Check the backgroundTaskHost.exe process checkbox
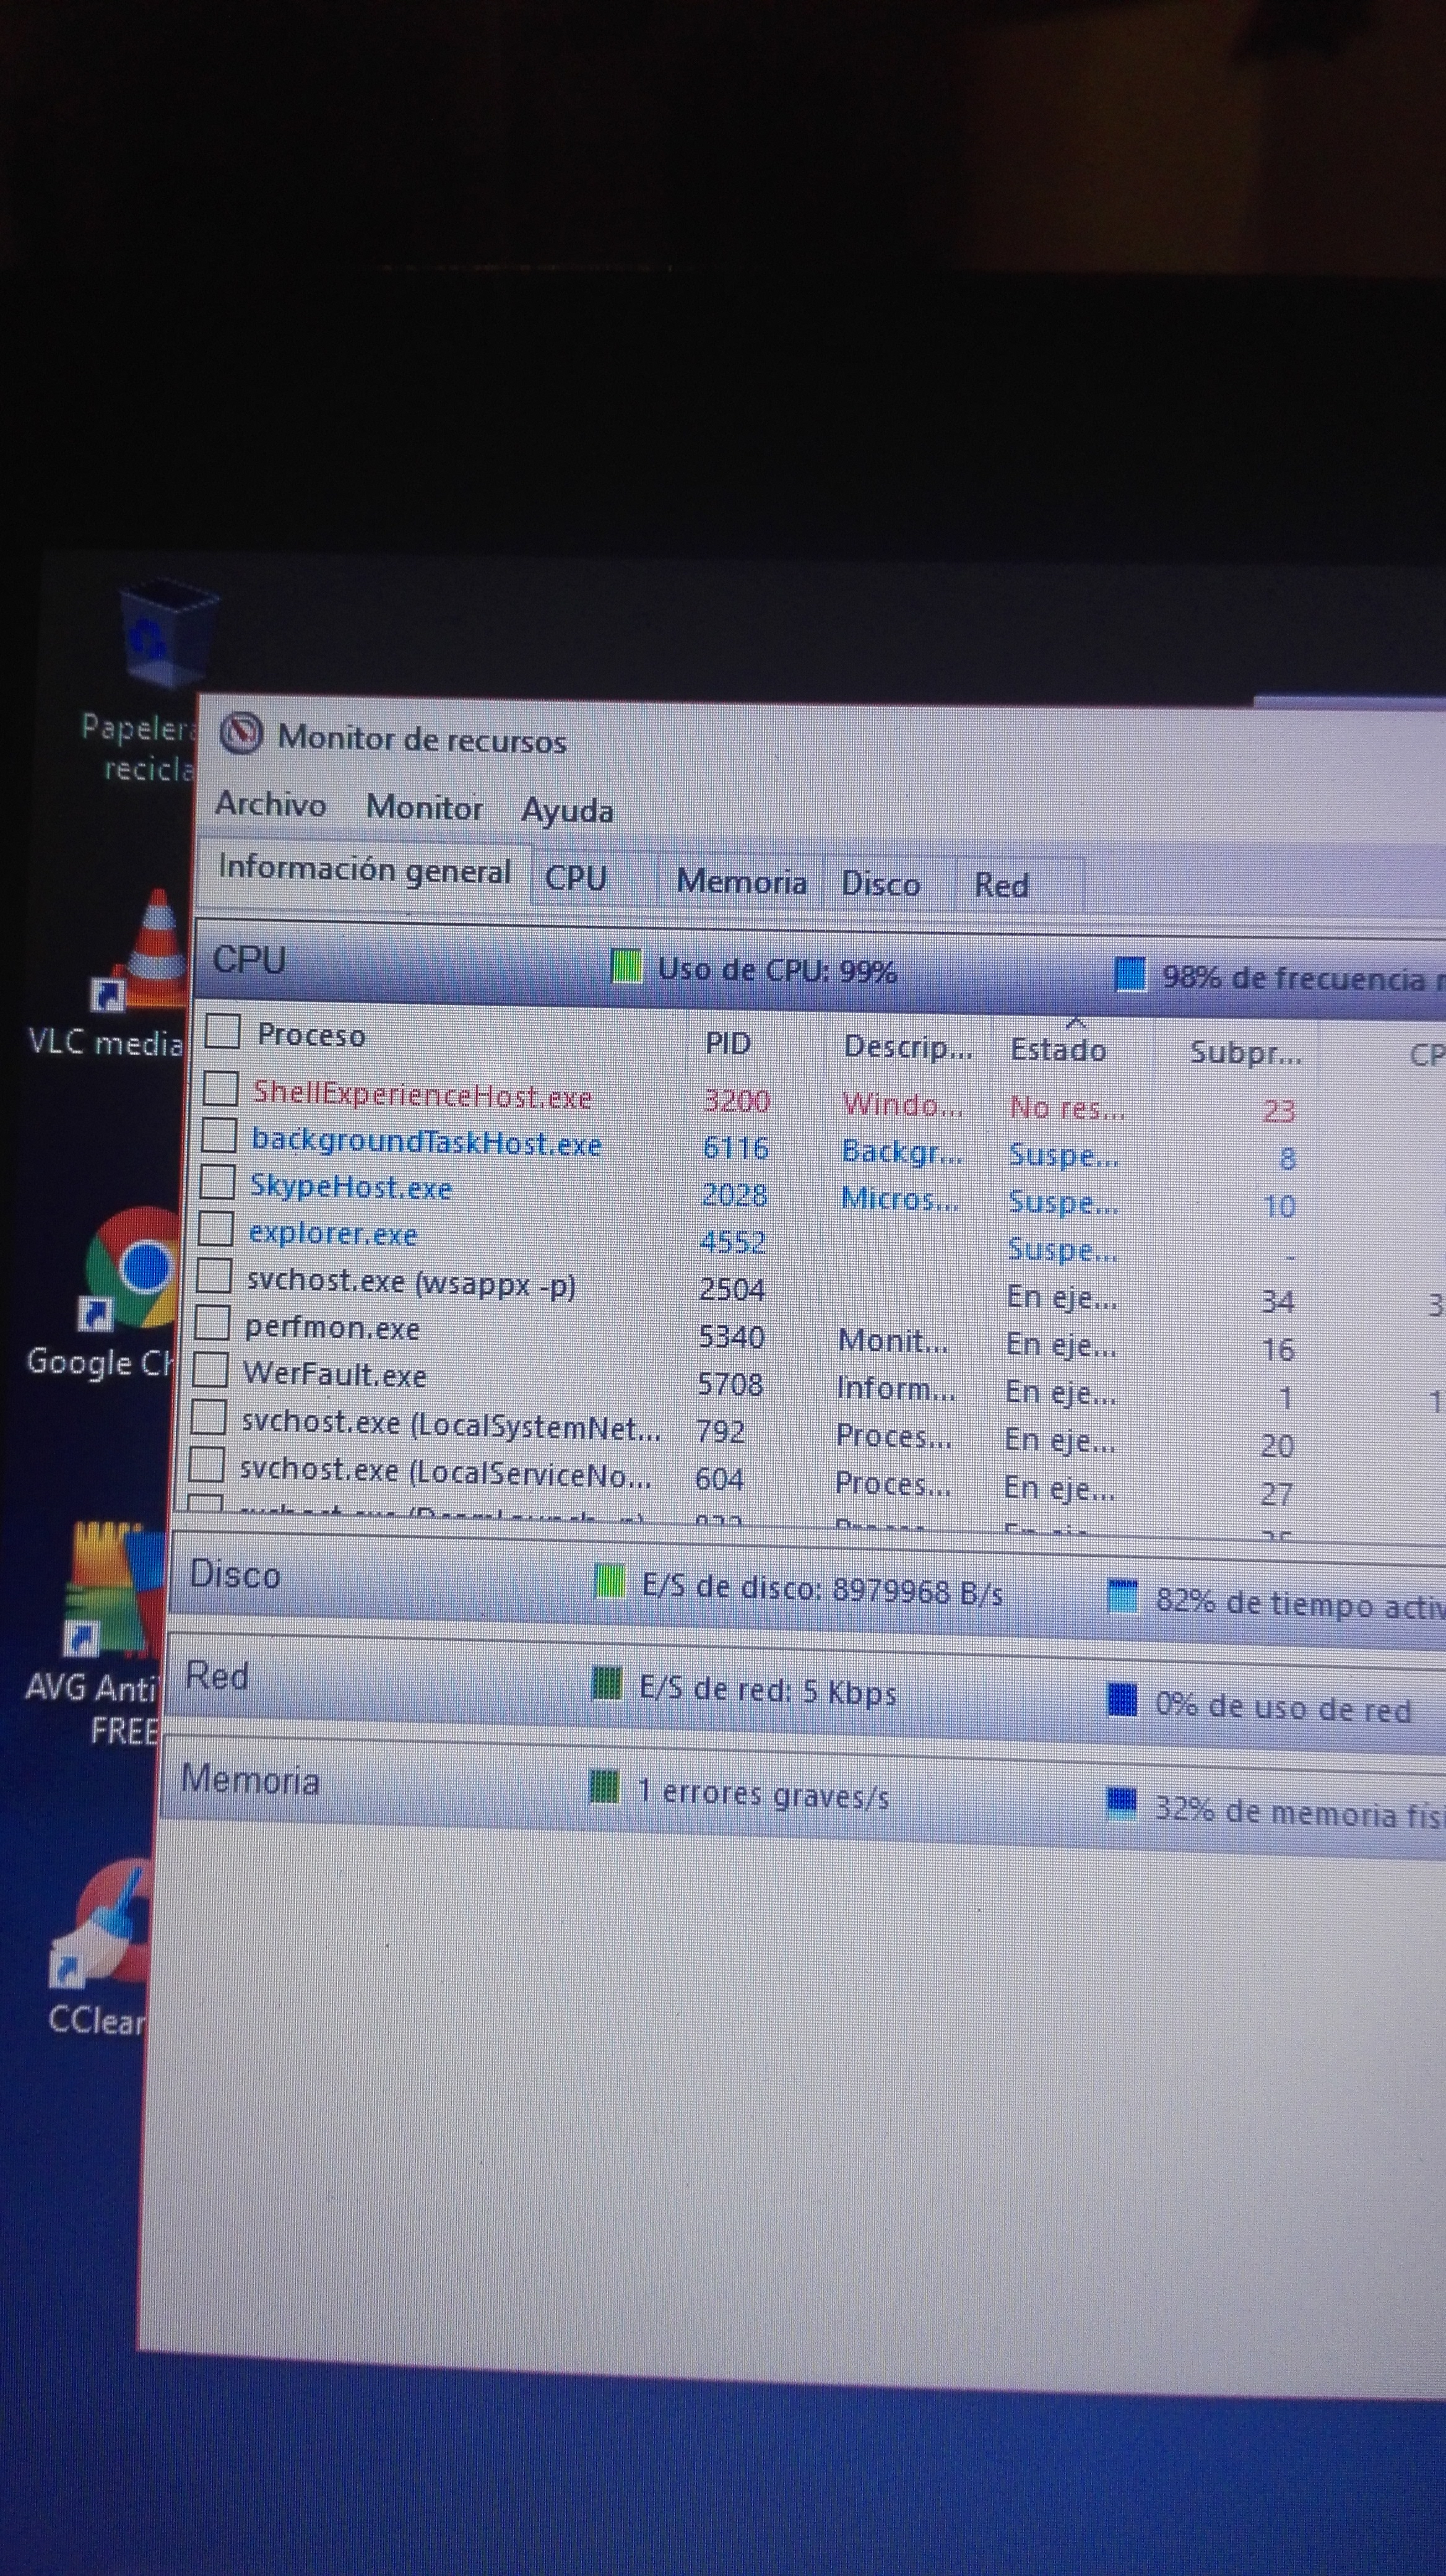The width and height of the screenshot is (1446, 2576). click(x=219, y=1135)
